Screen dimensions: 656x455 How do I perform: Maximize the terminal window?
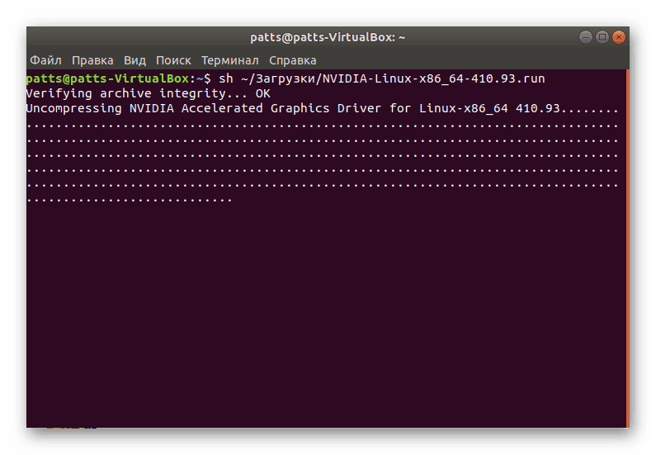click(x=602, y=37)
